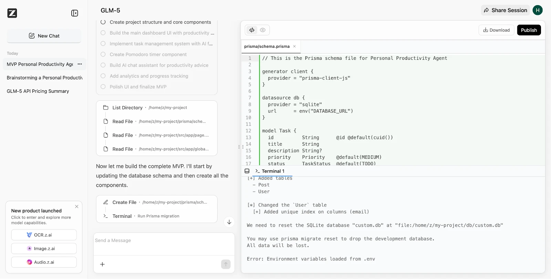
Task: Open List Directory step folder icon
Action: tap(106, 108)
